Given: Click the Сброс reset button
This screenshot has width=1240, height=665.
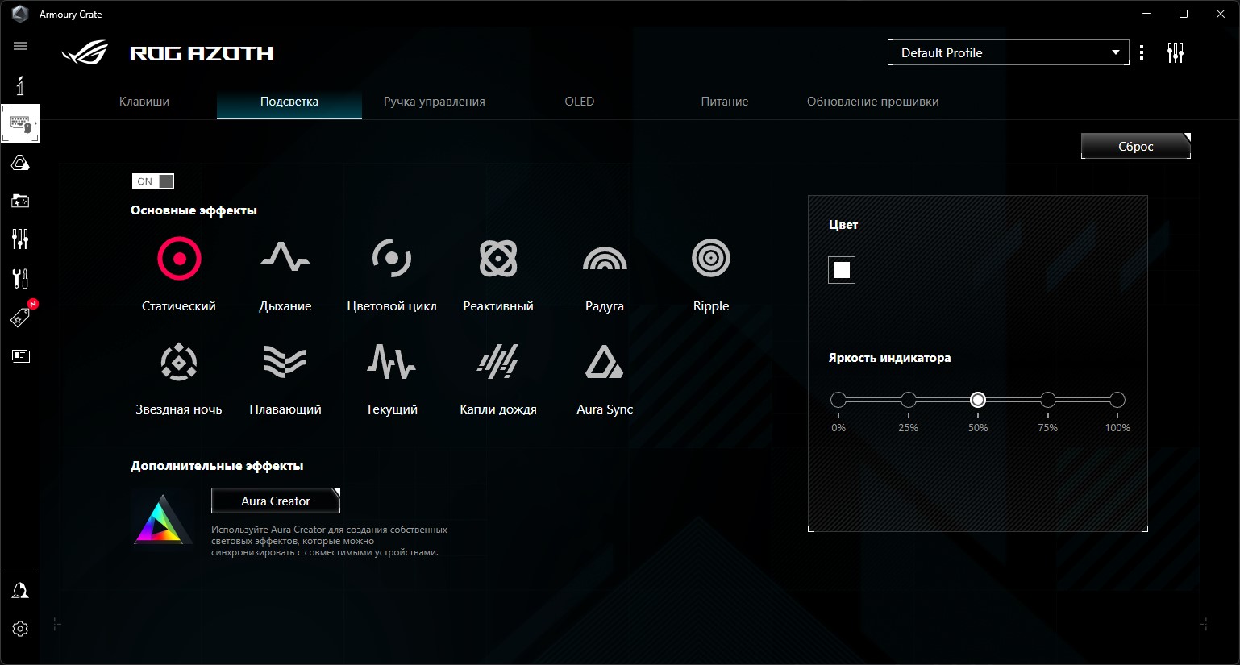Looking at the screenshot, I should tap(1136, 146).
